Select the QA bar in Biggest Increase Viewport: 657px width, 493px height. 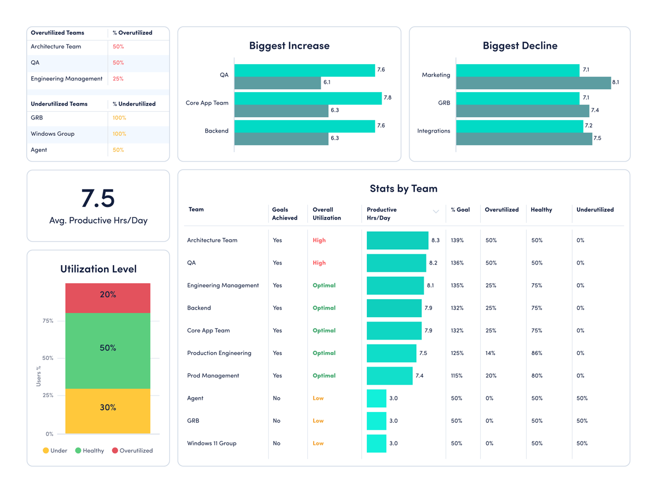pos(304,70)
